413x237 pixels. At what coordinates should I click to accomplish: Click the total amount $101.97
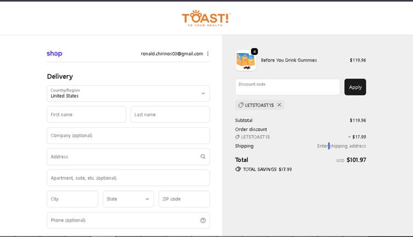356,160
